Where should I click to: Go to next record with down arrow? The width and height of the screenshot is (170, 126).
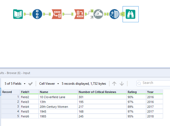pyautogui.click(x=122, y=84)
